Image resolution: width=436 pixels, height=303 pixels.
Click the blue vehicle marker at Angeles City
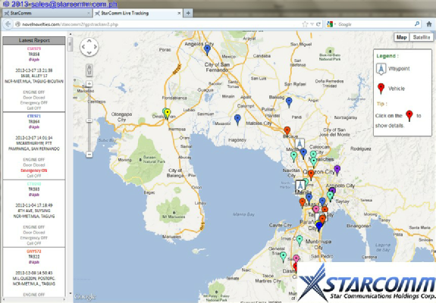[x=207, y=50]
